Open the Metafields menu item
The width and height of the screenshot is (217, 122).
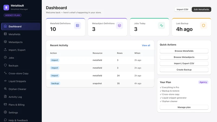coord(21,34)
